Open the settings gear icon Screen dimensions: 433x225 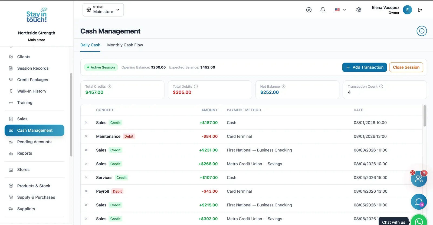(x=359, y=10)
